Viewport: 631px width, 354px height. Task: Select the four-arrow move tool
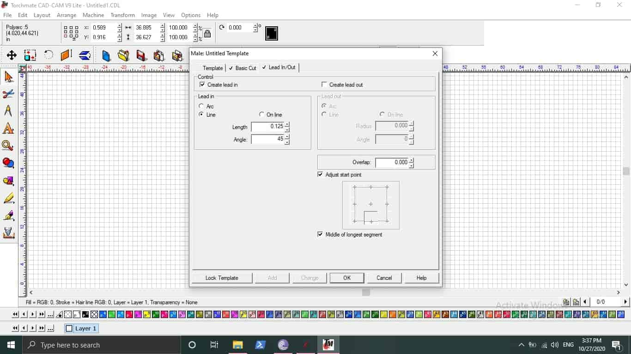12,56
